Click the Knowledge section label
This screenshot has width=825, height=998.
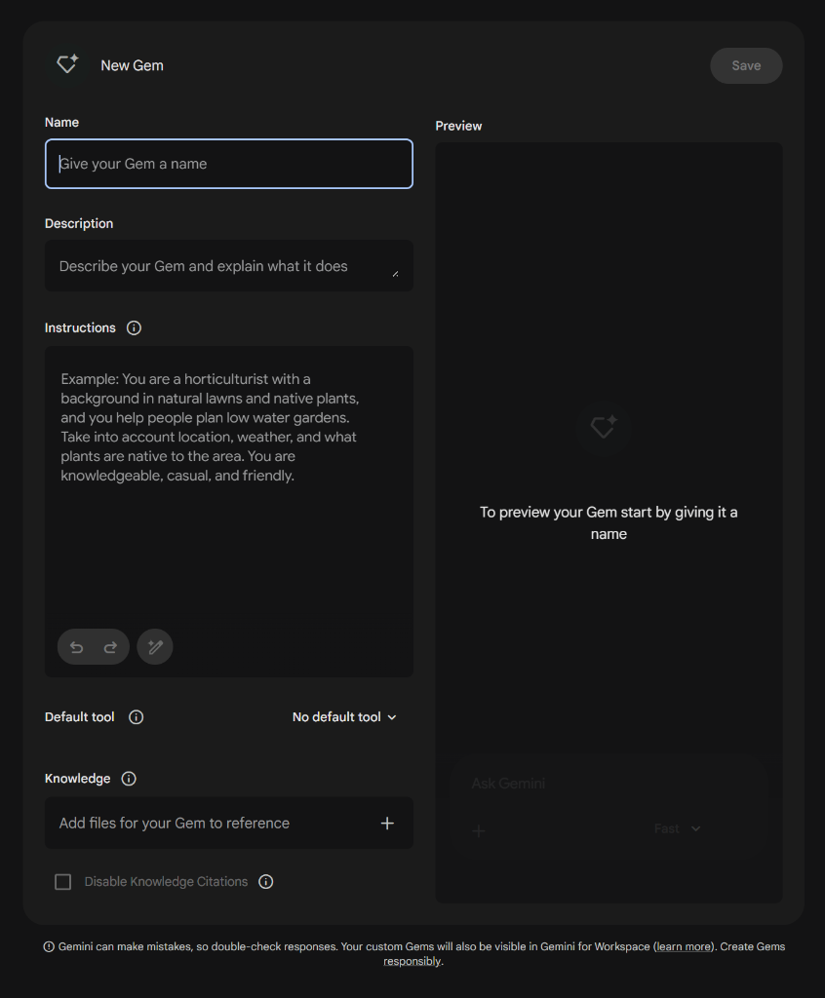pos(77,779)
